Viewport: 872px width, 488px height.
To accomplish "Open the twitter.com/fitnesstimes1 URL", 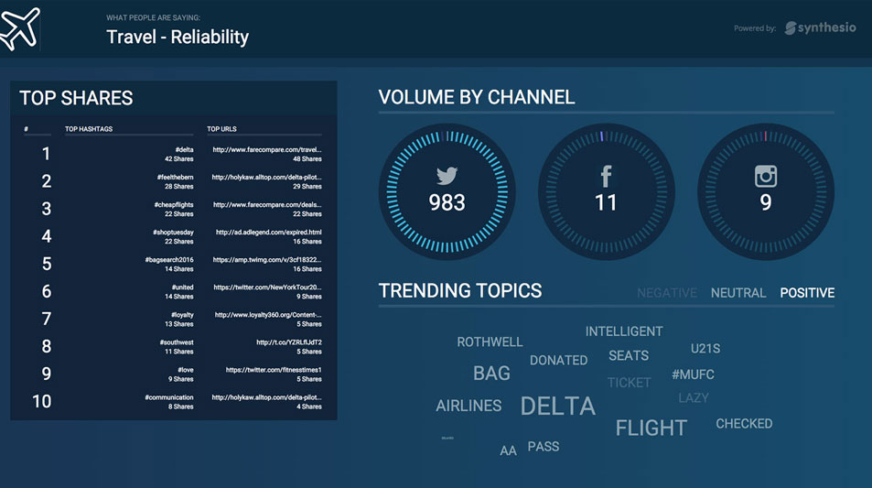I will pyautogui.click(x=274, y=370).
